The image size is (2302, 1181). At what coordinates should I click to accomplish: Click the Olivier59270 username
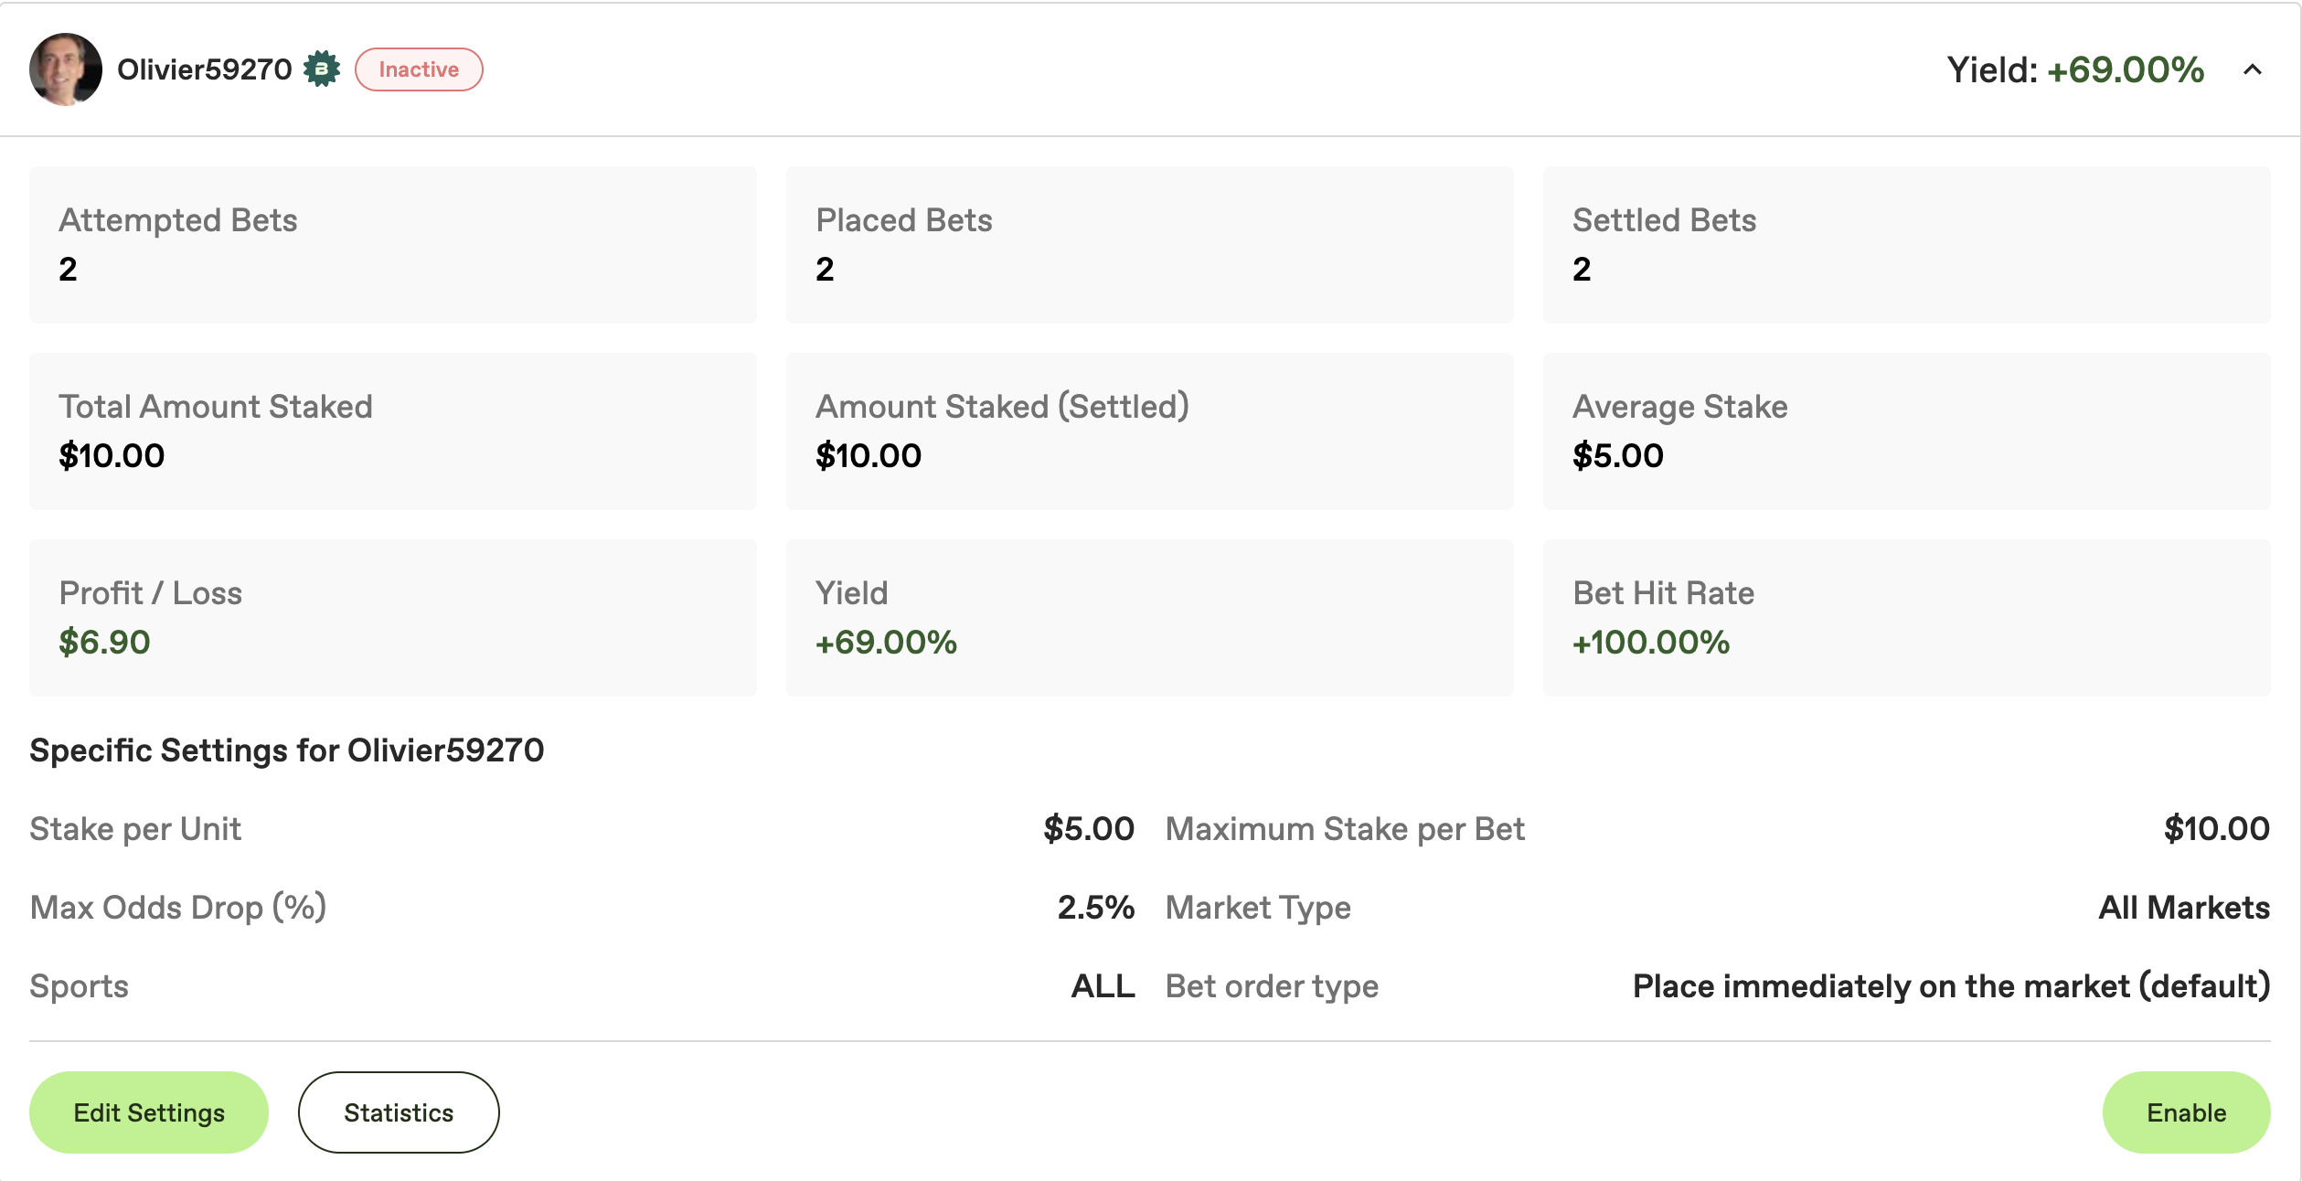click(204, 69)
